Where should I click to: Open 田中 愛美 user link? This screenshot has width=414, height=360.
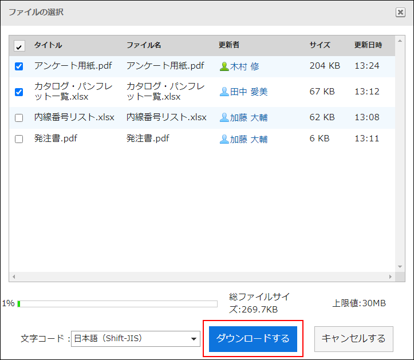click(x=249, y=92)
